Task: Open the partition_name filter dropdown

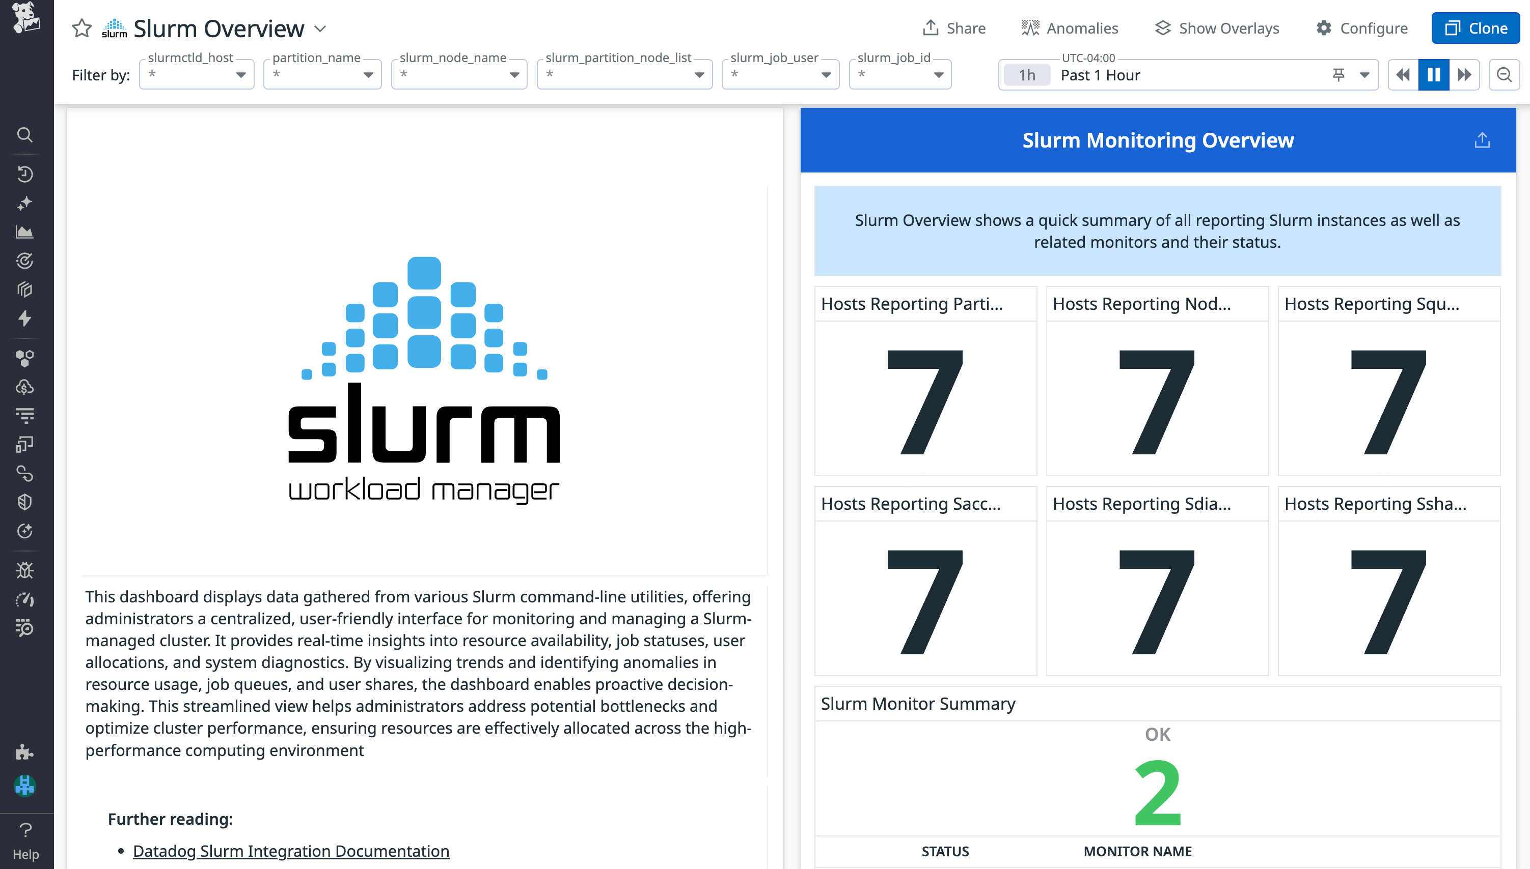Action: point(369,75)
